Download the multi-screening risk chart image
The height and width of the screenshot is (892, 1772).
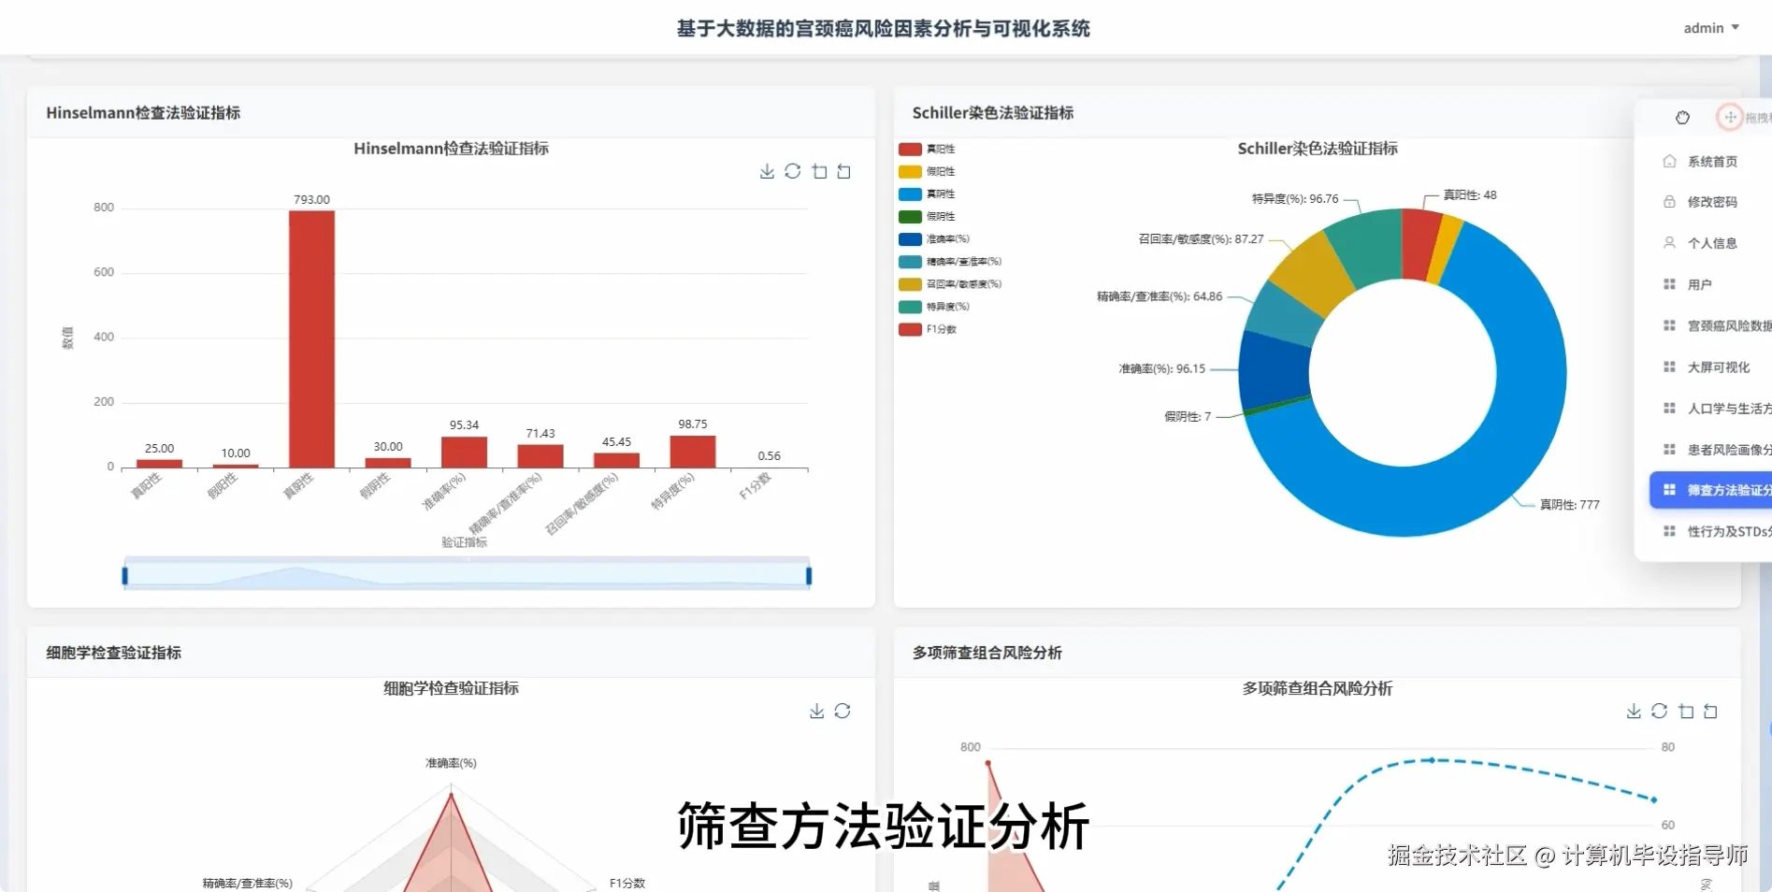tap(1634, 711)
